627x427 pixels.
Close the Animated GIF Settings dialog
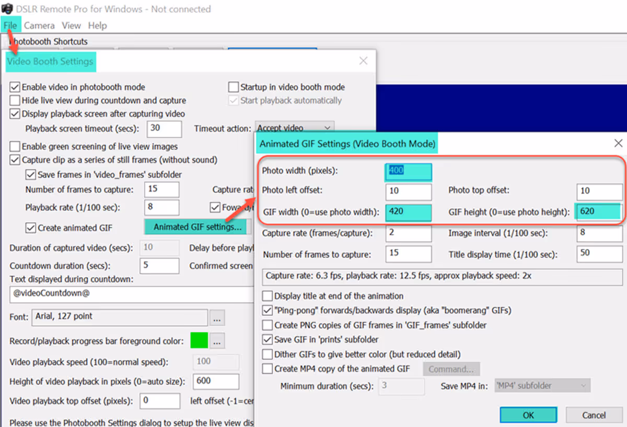[x=618, y=143]
